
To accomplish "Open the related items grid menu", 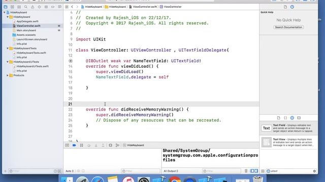I will click(x=67, y=7).
